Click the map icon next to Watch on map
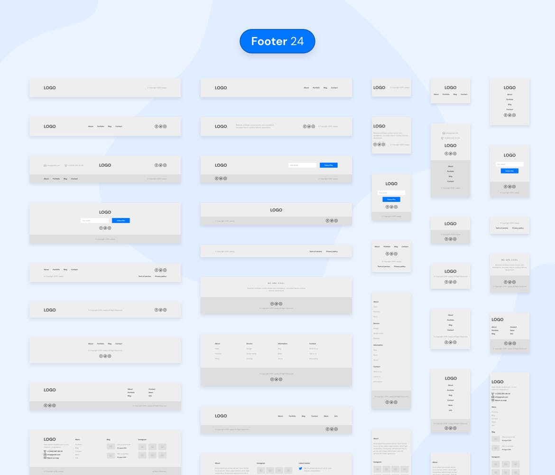This screenshot has width=555, height=475. click(x=45, y=458)
